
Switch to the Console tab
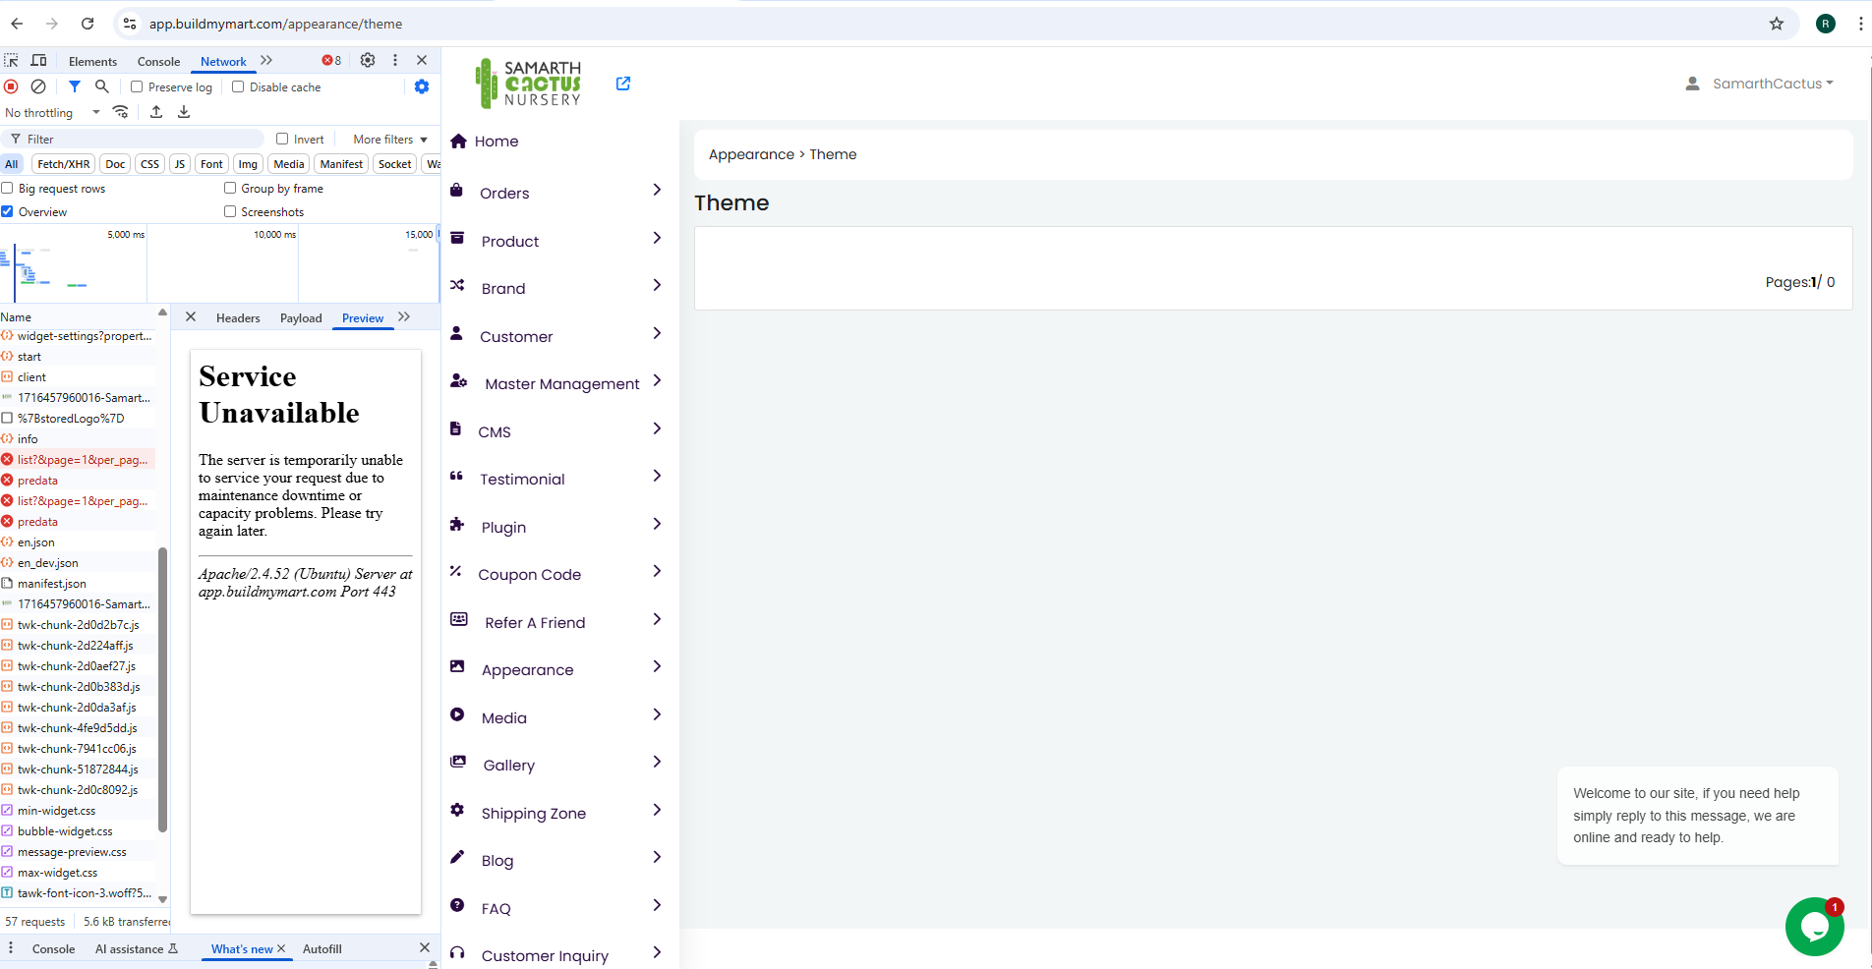pyautogui.click(x=158, y=61)
